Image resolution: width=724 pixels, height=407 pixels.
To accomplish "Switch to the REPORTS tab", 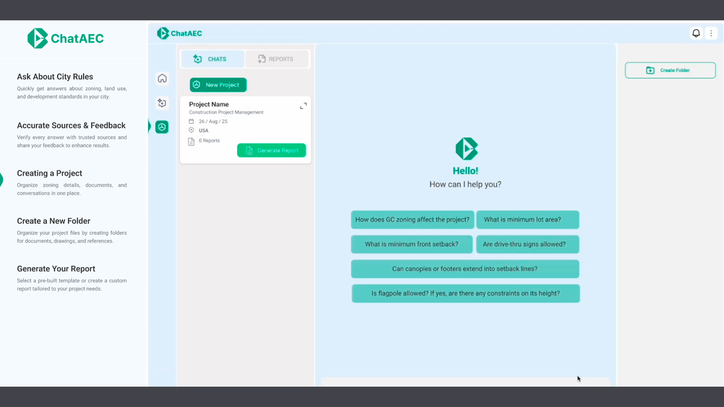I will pos(276,59).
